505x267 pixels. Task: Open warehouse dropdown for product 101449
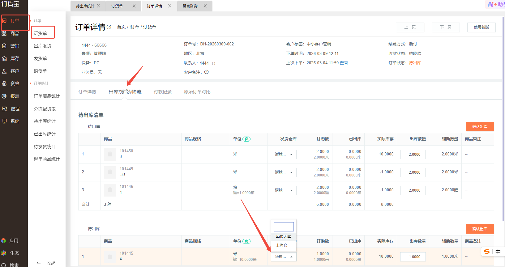pyautogui.click(x=284, y=172)
